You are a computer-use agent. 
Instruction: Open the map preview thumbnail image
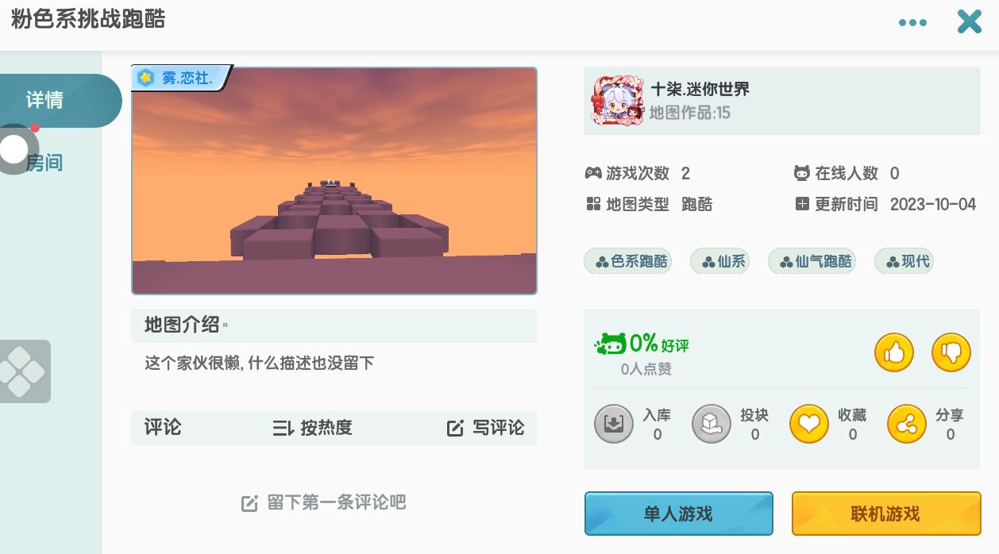click(334, 181)
